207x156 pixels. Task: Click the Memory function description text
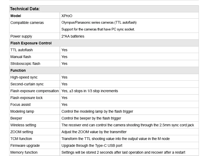point(123,152)
